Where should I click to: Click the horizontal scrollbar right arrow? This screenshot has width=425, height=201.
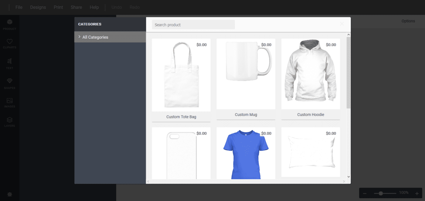[x=344, y=181]
